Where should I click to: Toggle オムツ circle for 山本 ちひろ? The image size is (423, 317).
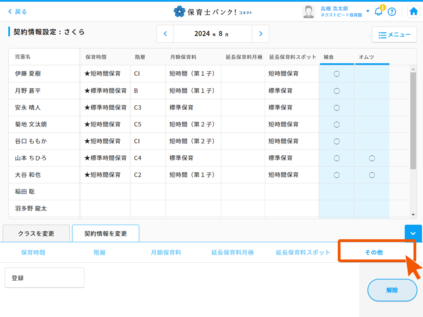coord(372,158)
